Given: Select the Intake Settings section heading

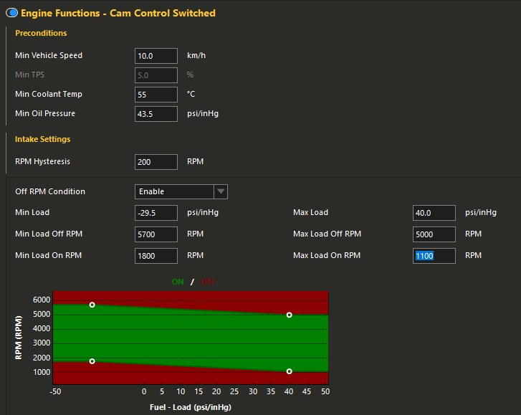Looking at the screenshot, I should point(42,139).
